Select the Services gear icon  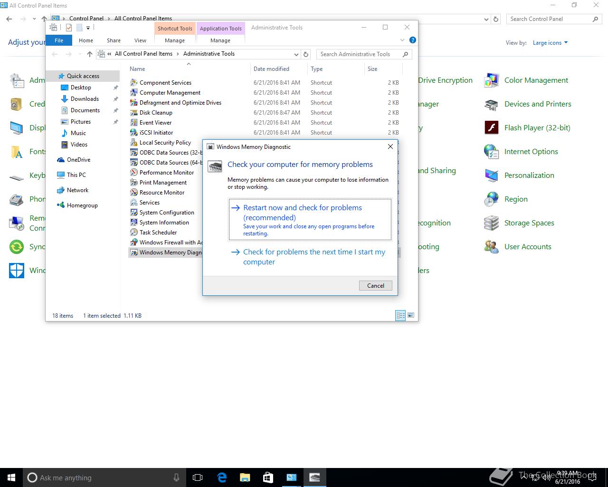(134, 203)
